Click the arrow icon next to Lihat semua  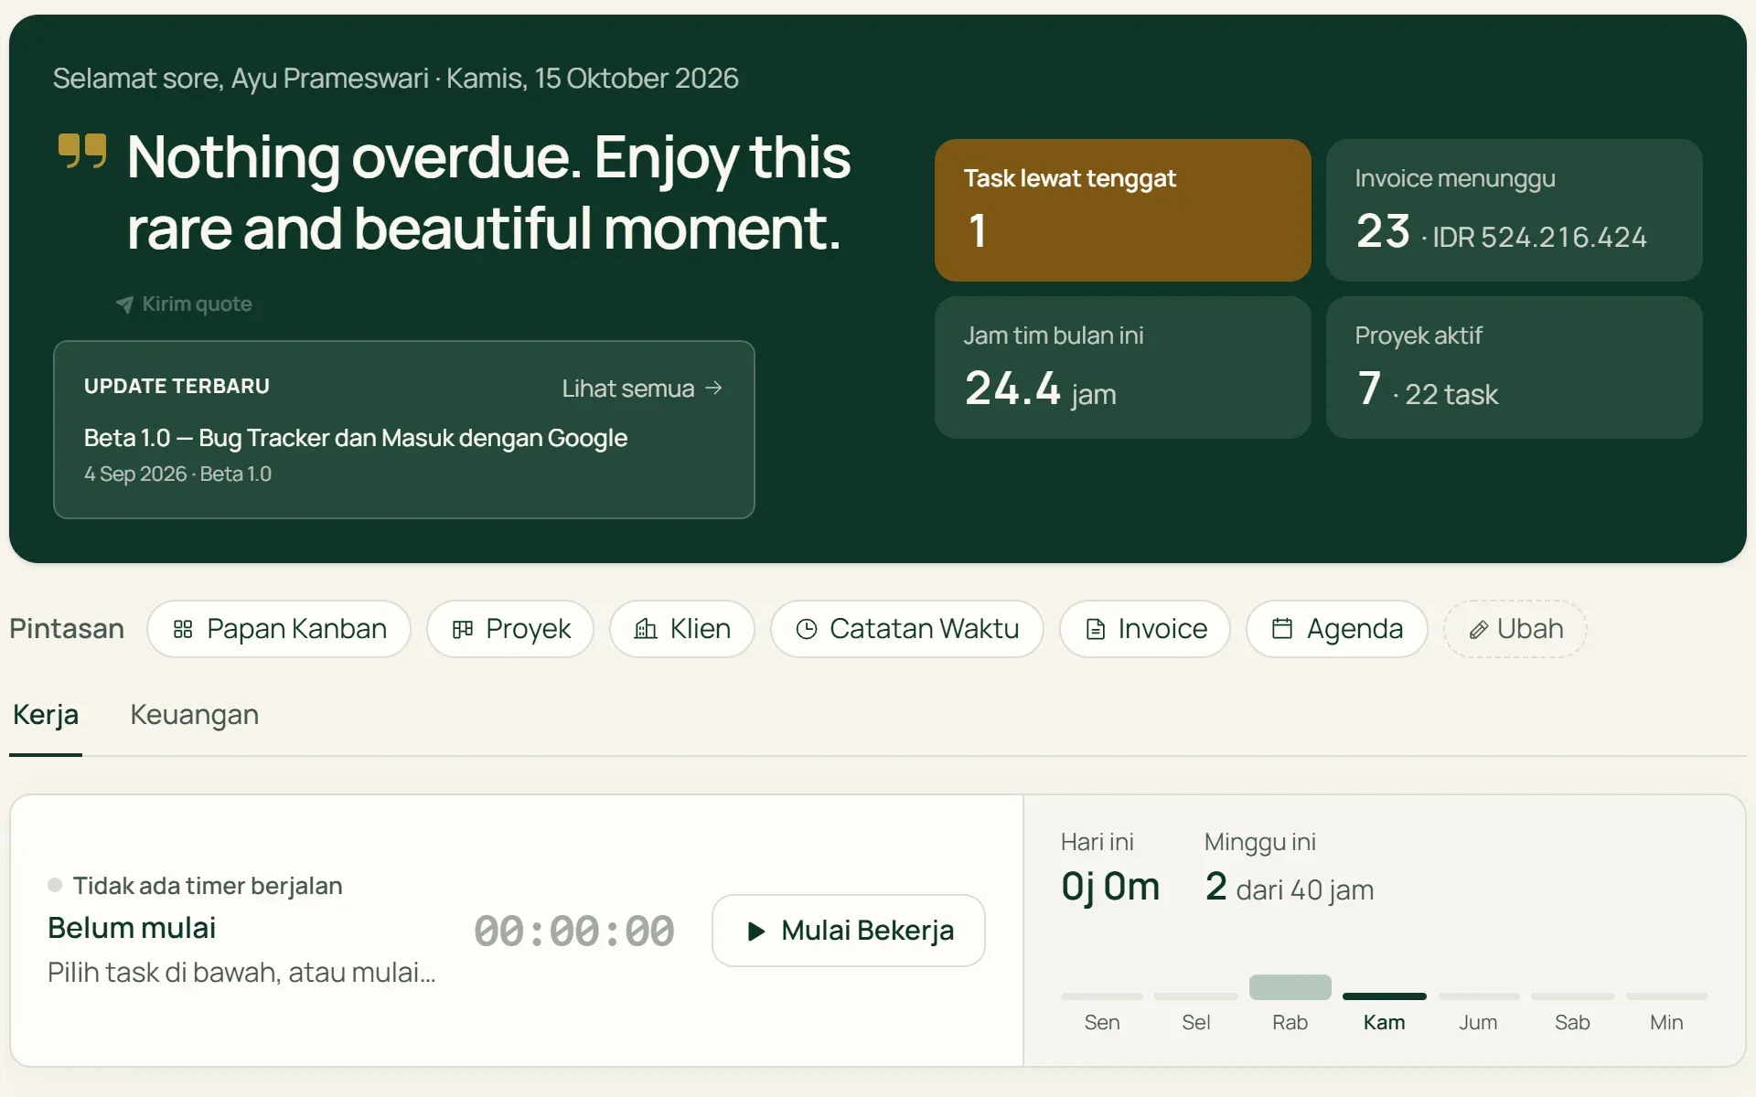(714, 389)
